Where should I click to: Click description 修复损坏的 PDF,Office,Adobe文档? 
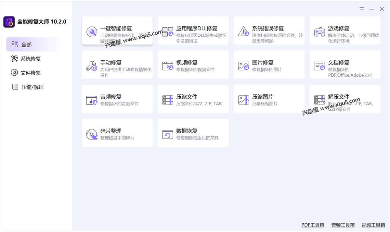click(x=350, y=72)
